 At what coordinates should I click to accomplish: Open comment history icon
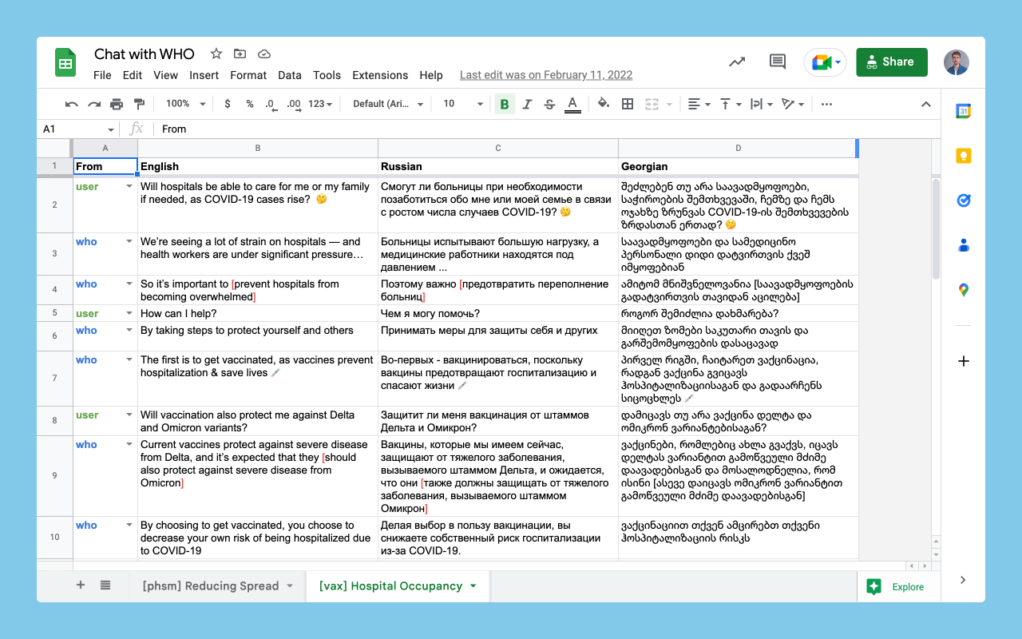point(777,62)
